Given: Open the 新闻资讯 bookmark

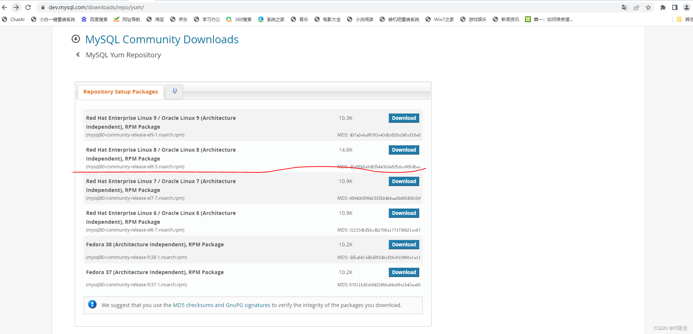Looking at the screenshot, I should [506, 19].
